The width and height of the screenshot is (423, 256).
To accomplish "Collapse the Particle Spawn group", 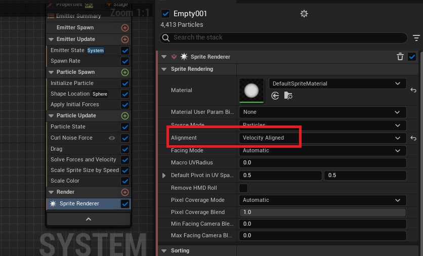I will pyautogui.click(x=51, y=72).
